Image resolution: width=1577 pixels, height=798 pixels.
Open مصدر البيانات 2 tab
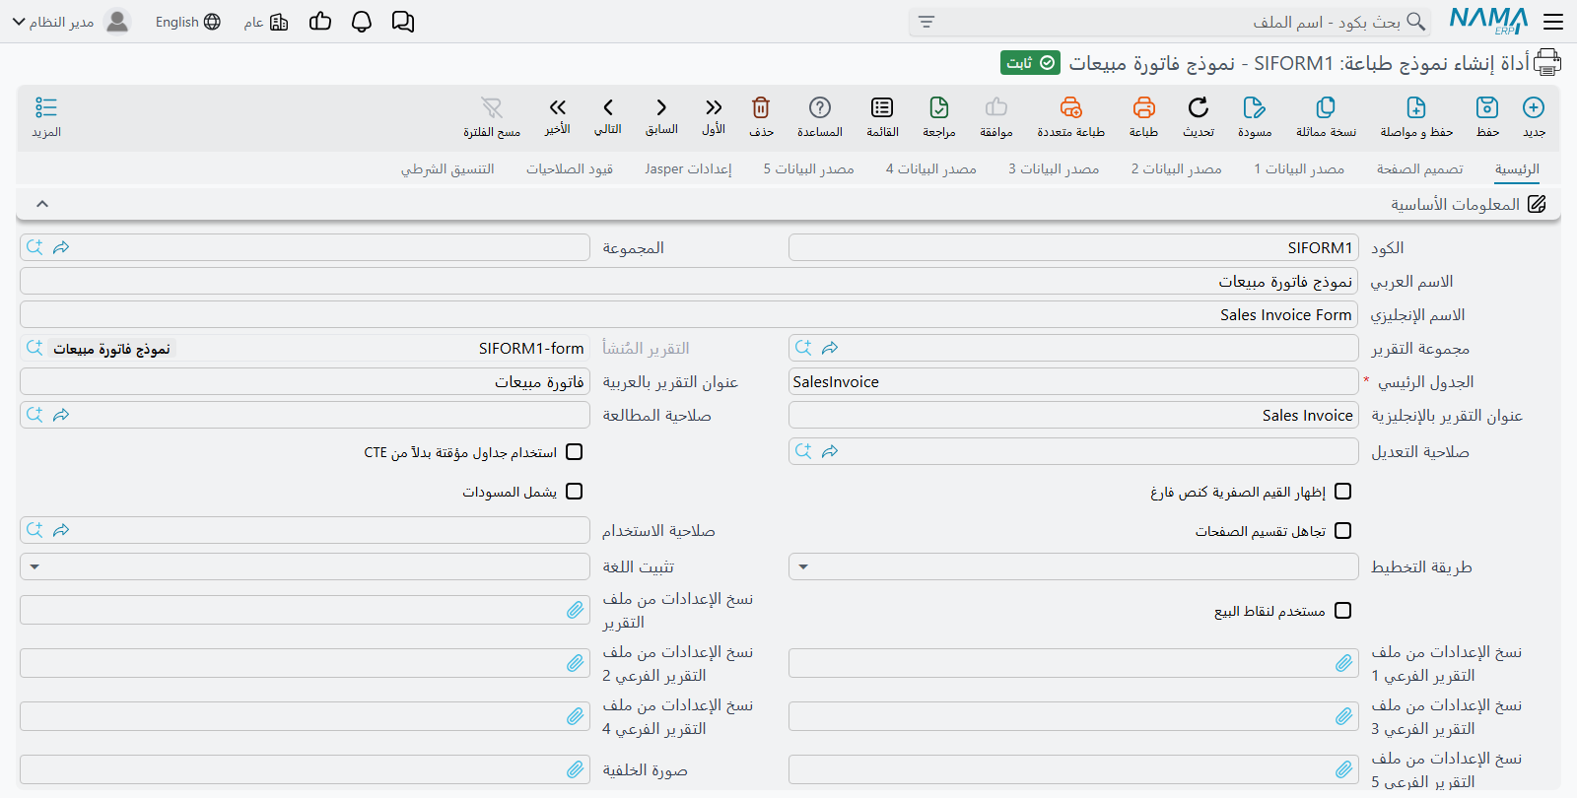coord(1177,168)
